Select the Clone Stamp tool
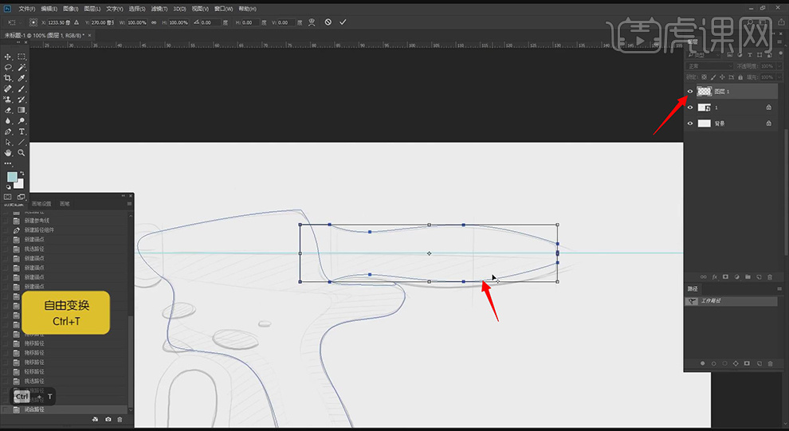Screen dimensions: 789x431 point(7,100)
